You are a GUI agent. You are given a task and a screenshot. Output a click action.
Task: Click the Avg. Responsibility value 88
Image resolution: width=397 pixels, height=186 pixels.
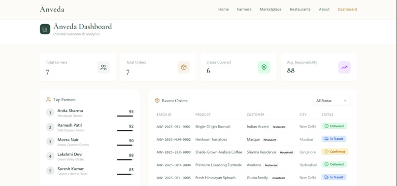tap(291, 71)
